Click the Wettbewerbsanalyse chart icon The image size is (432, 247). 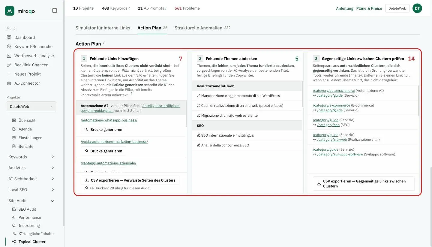[9, 56]
